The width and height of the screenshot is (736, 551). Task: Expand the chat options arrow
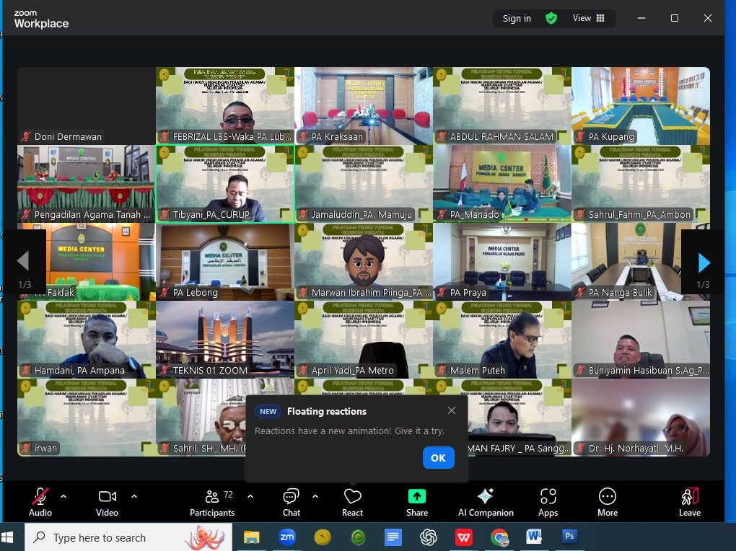(x=315, y=496)
